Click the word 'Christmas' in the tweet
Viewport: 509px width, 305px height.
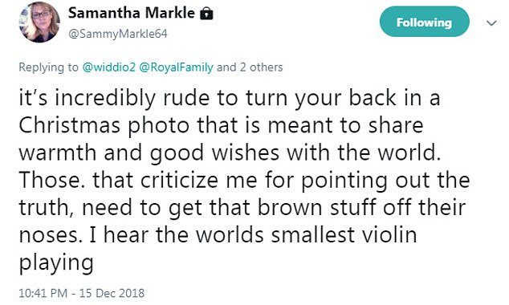(x=70, y=125)
